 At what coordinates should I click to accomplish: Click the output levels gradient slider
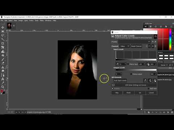[x=136, y=70]
